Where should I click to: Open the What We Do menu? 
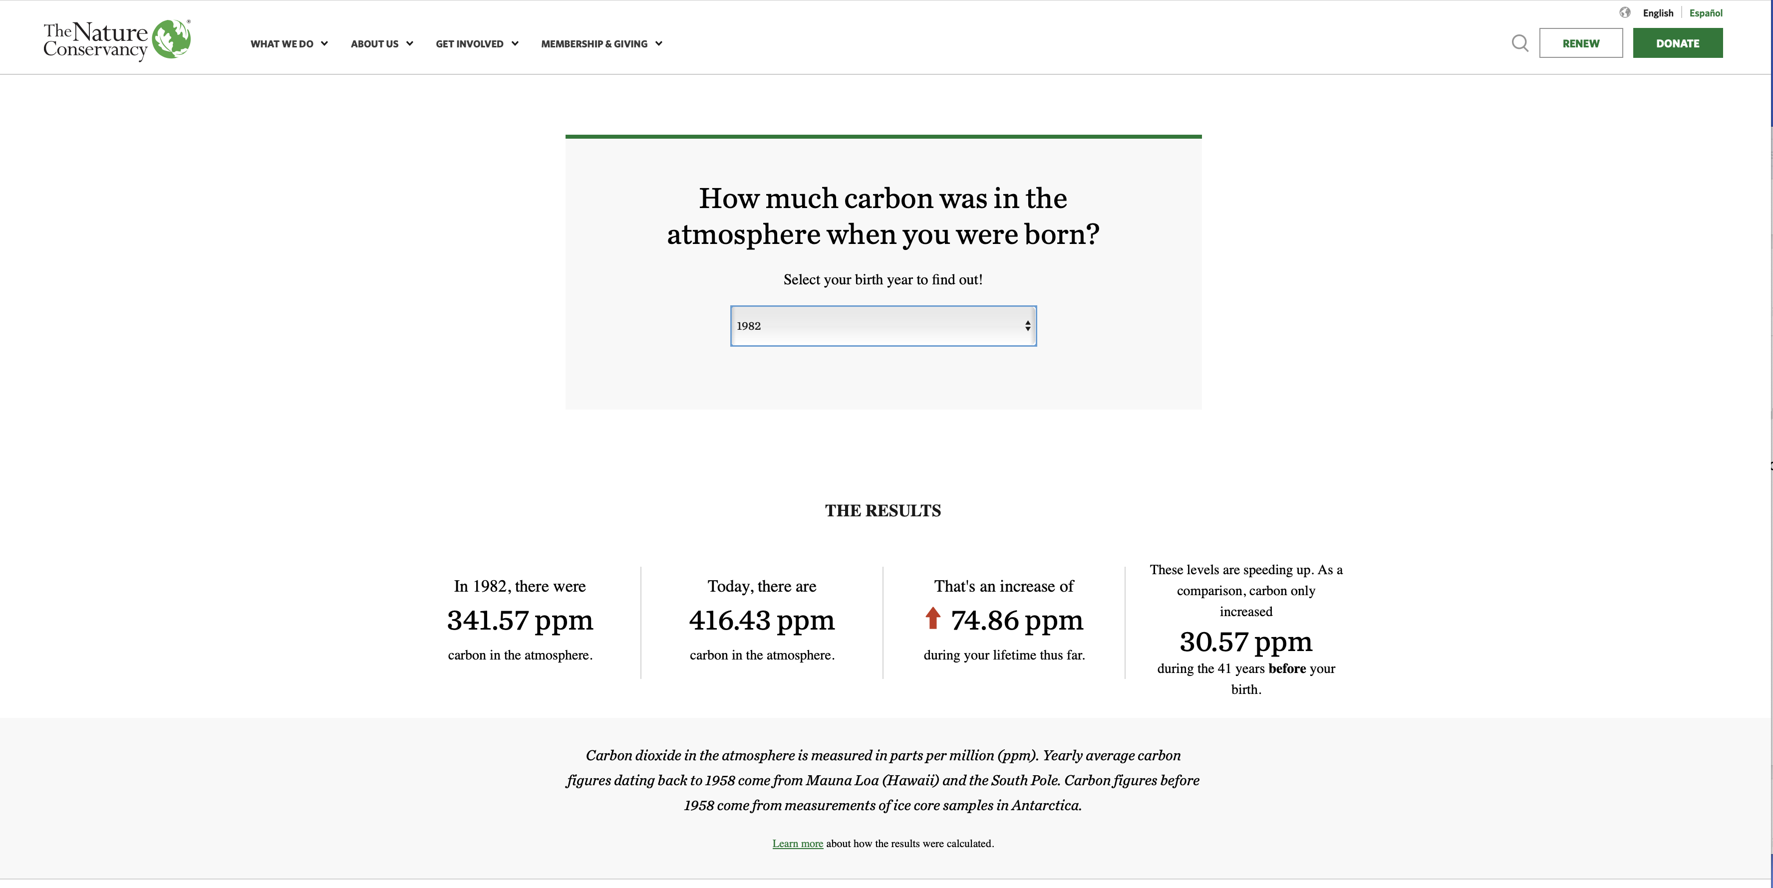click(x=282, y=43)
